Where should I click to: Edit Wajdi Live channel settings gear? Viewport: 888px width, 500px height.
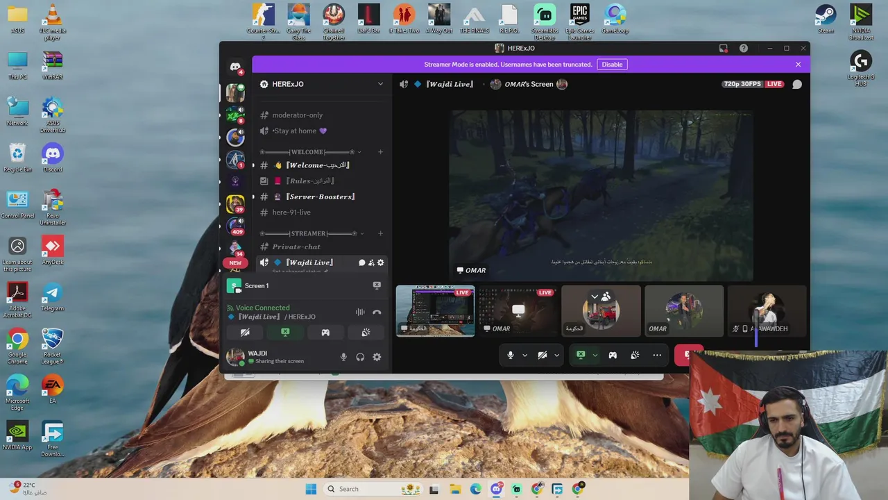(x=380, y=262)
